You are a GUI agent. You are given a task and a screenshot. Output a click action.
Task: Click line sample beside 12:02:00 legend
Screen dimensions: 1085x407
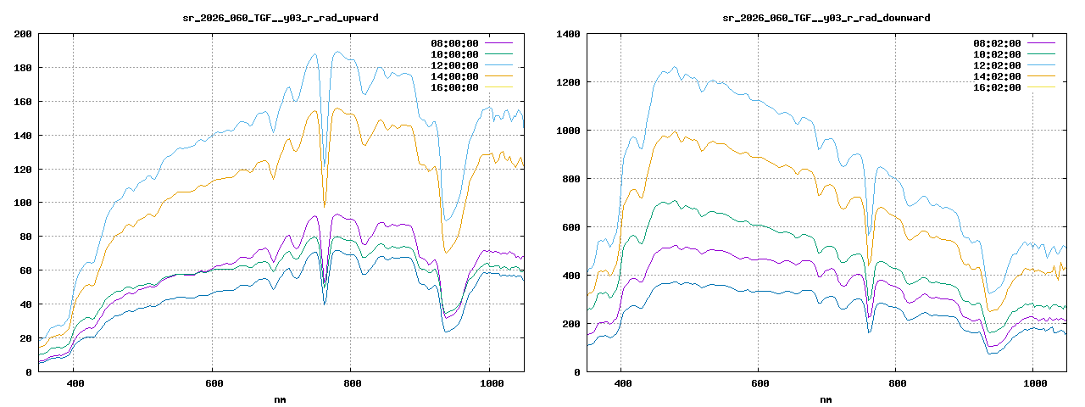click(1041, 65)
